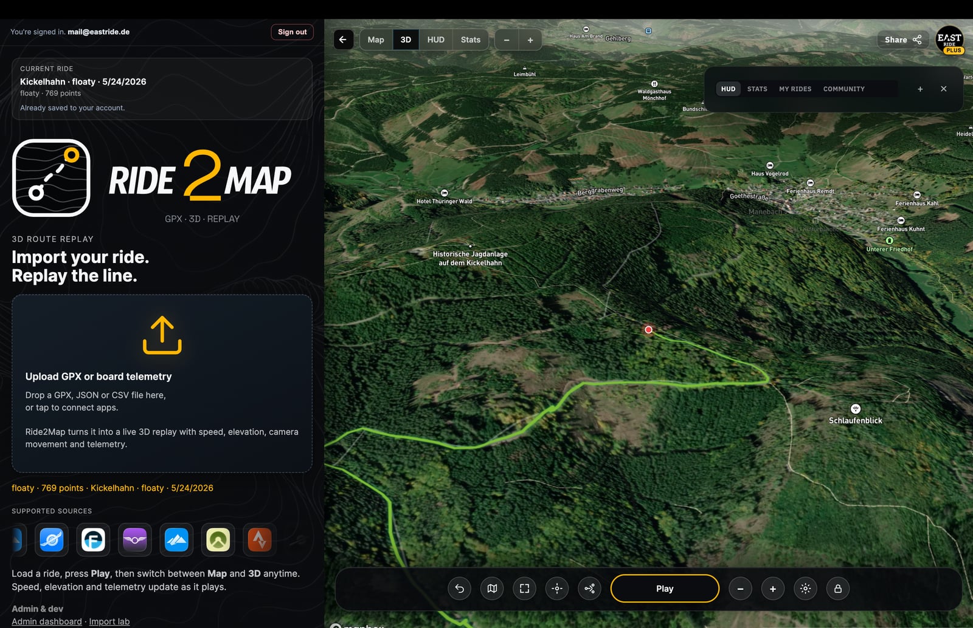Image resolution: width=973 pixels, height=628 pixels.
Task: Toggle the lock icon in playback bar
Action: coord(838,589)
